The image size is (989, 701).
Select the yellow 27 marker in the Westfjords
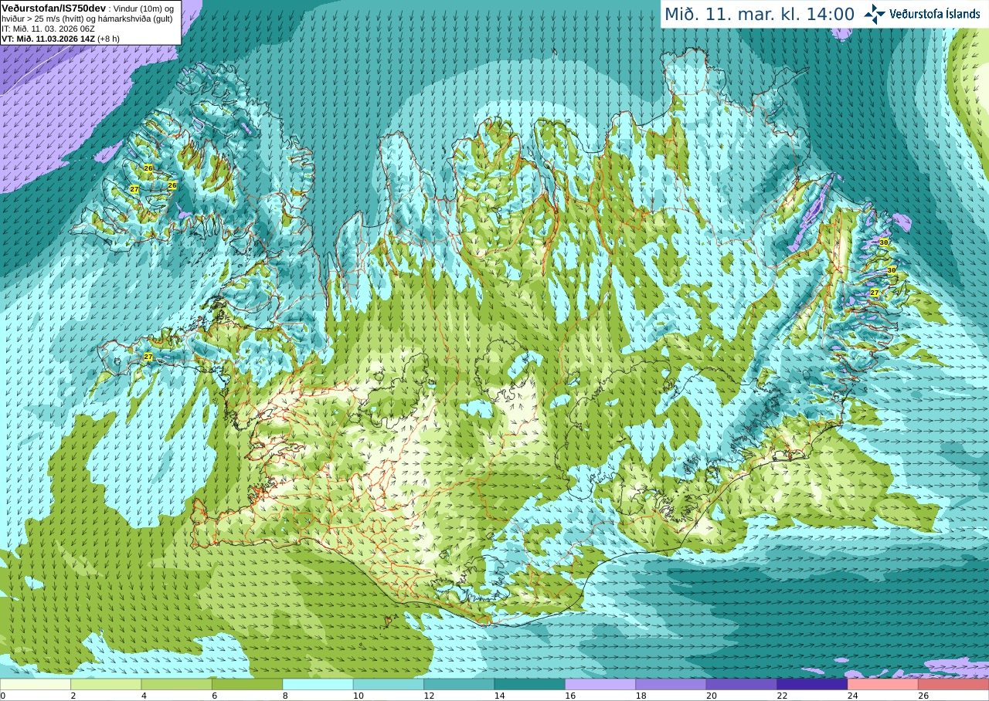(x=134, y=189)
